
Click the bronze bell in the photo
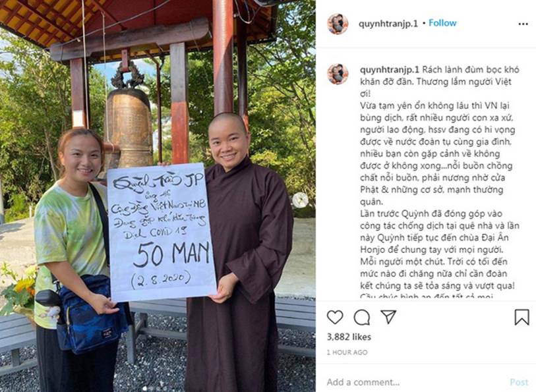(129, 126)
